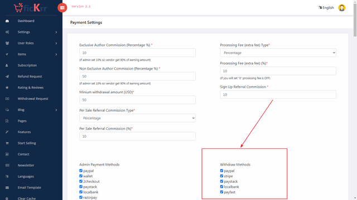
Task: Click Minimum withdrawal amount input field
Action: coord(137,100)
